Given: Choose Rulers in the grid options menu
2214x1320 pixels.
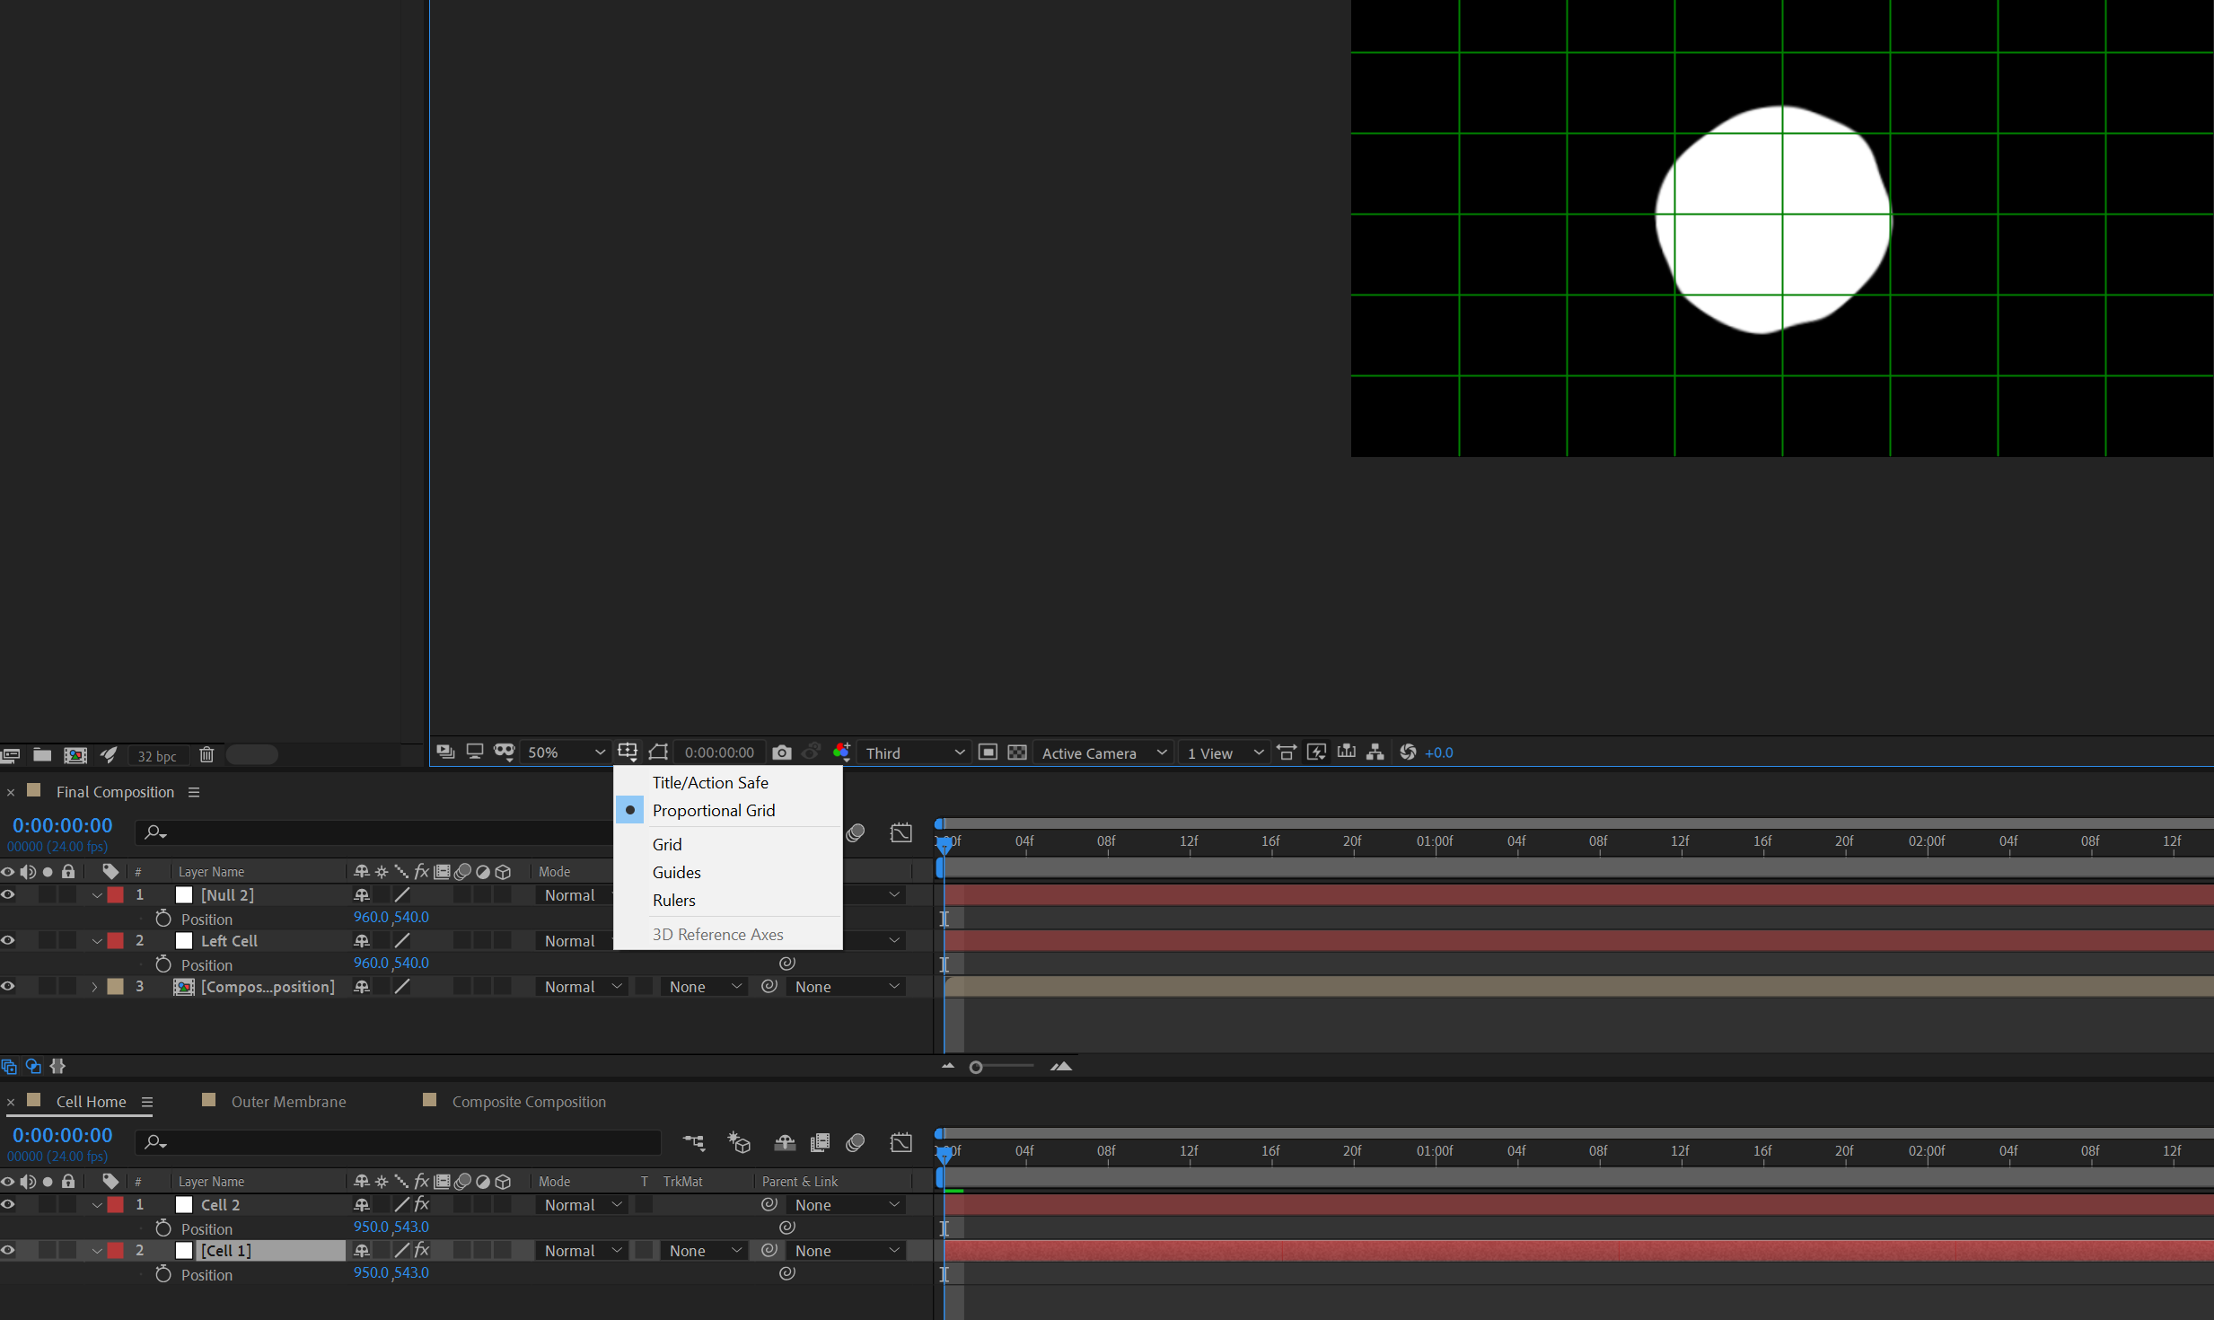Looking at the screenshot, I should point(673,900).
